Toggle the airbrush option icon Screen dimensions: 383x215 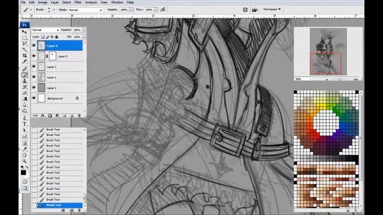[x=163, y=10]
